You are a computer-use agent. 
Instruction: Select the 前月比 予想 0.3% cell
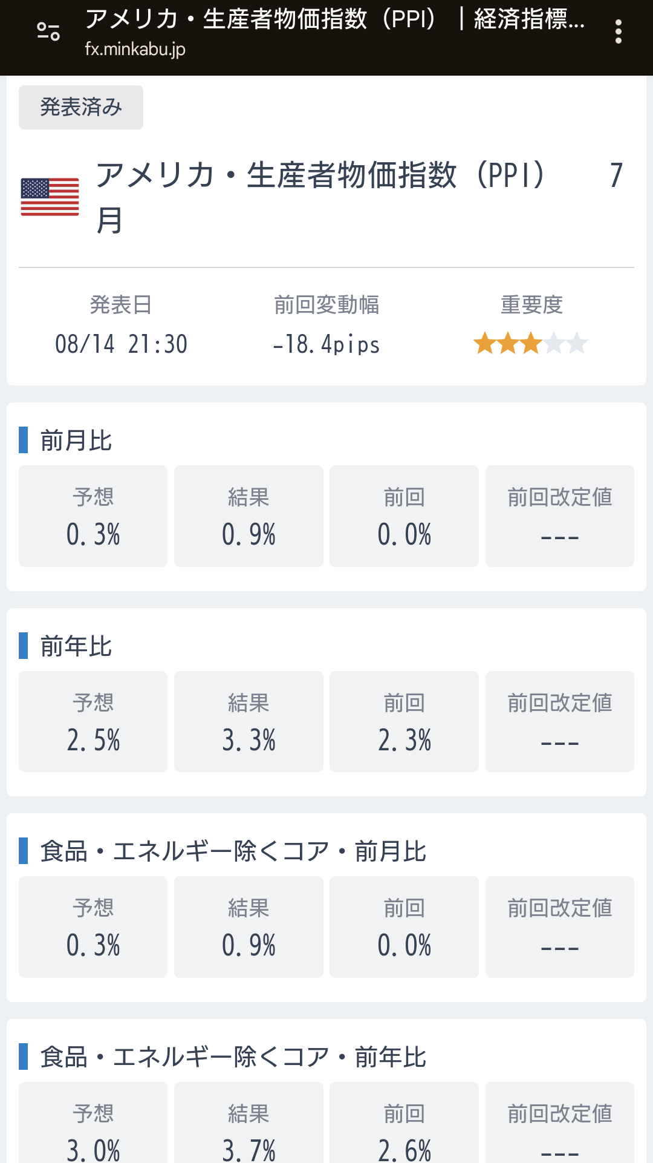93,516
